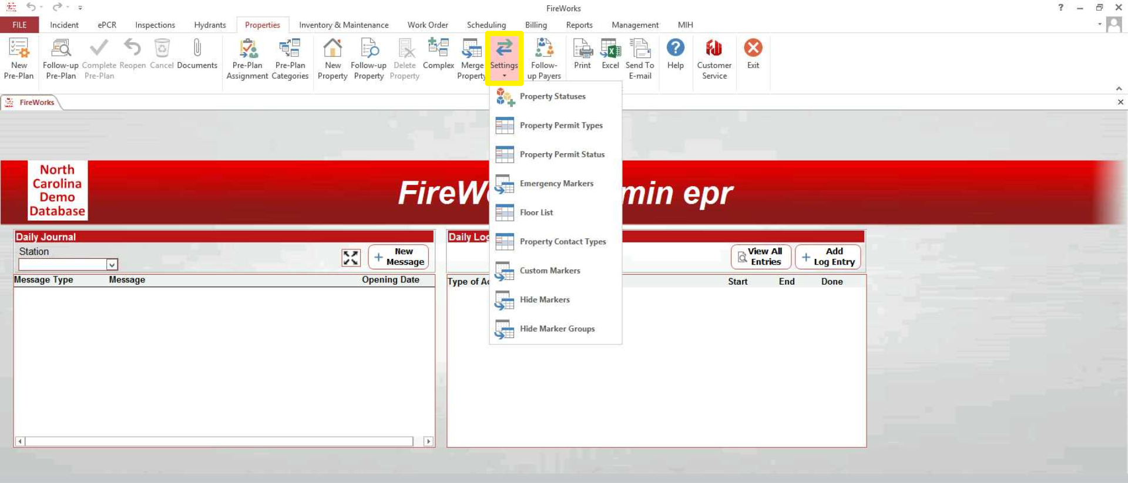Open the Scheduling tab
The height and width of the screenshot is (483, 1128).
pyautogui.click(x=486, y=25)
